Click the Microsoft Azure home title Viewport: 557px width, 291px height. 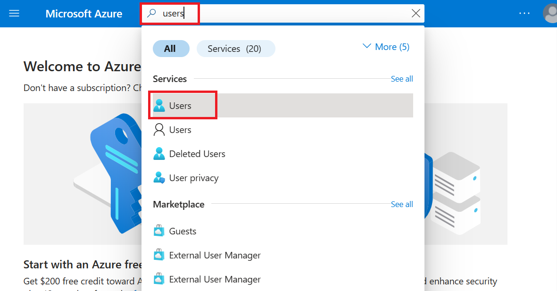tap(84, 14)
